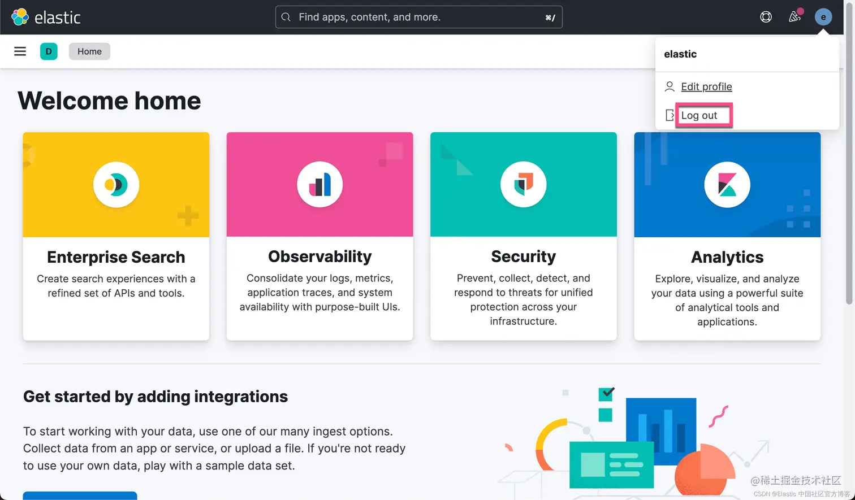855x500 pixels.
Task: Click the search magnifier icon
Action: (x=286, y=17)
